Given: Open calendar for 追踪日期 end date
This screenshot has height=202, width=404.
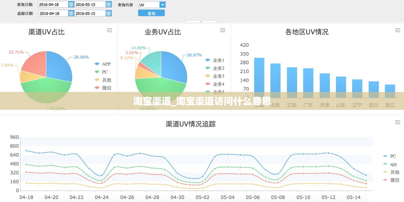Looking at the screenshot, I should tap(109, 13).
